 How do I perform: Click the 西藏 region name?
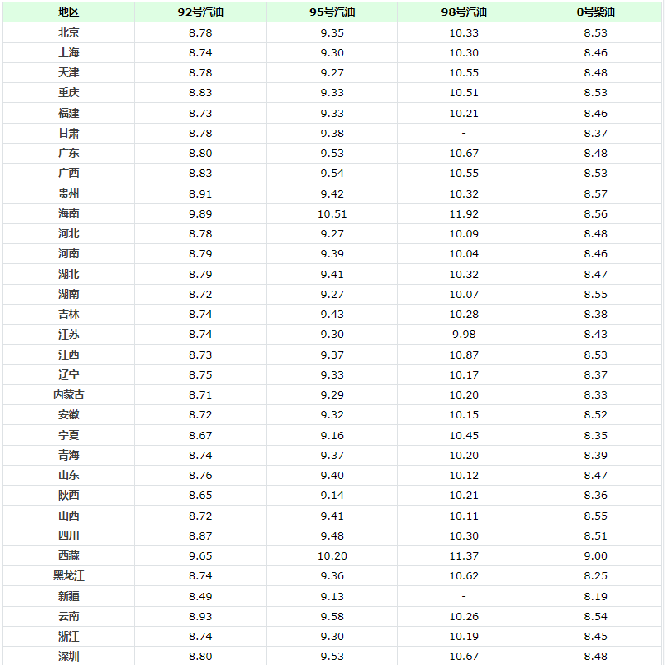[x=68, y=555]
